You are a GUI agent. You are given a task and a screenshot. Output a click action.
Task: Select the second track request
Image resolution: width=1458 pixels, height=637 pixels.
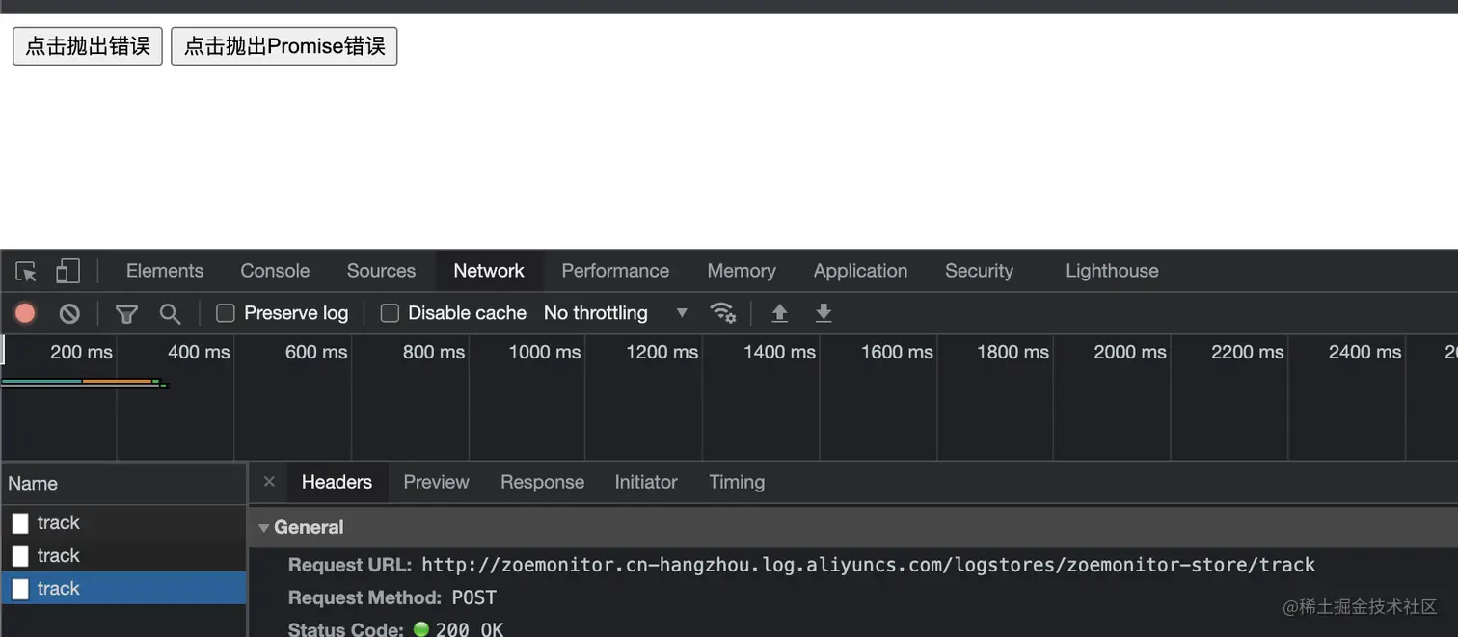tap(123, 555)
